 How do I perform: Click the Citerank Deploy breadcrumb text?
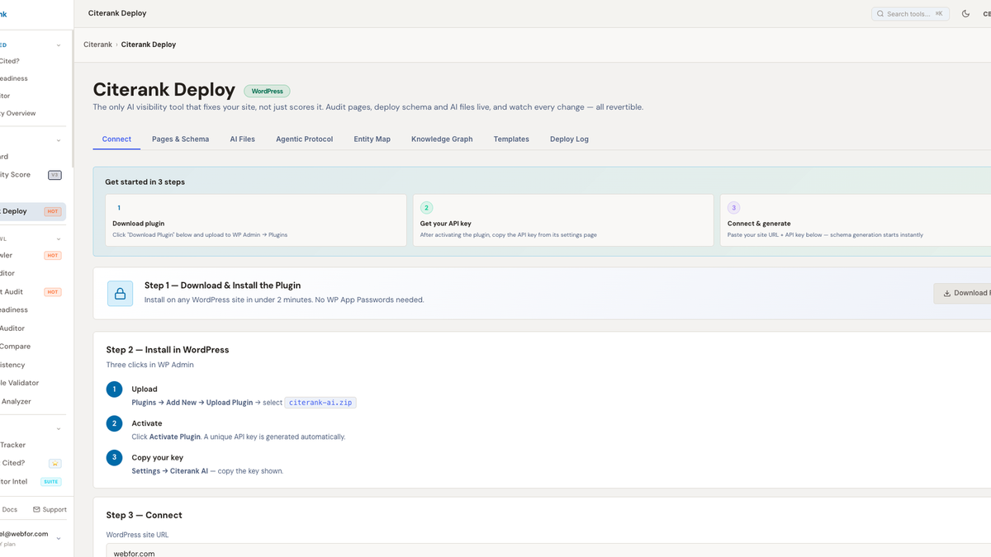(149, 45)
